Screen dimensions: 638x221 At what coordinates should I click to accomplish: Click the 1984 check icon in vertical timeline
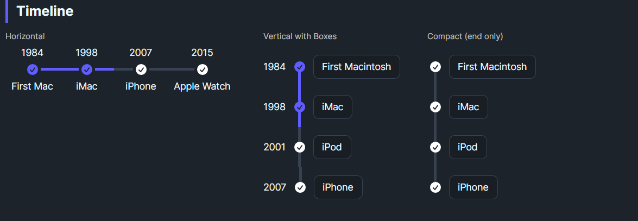click(x=300, y=67)
